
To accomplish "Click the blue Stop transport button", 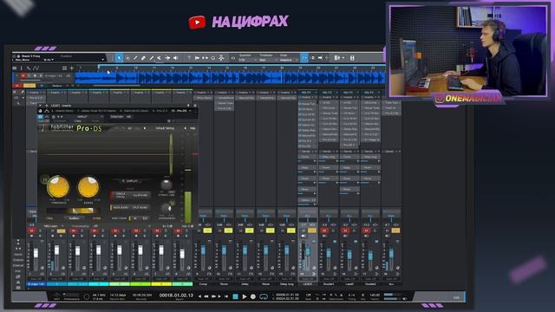I will point(235,296).
